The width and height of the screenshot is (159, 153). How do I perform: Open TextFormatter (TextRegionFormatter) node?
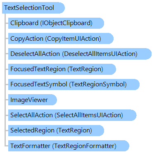click(x=69, y=146)
